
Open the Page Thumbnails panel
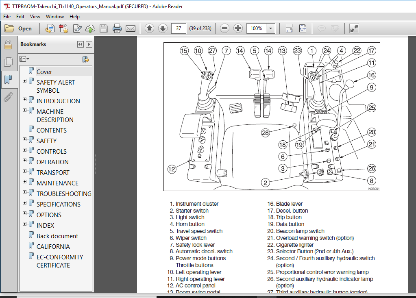tap(8, 62)
